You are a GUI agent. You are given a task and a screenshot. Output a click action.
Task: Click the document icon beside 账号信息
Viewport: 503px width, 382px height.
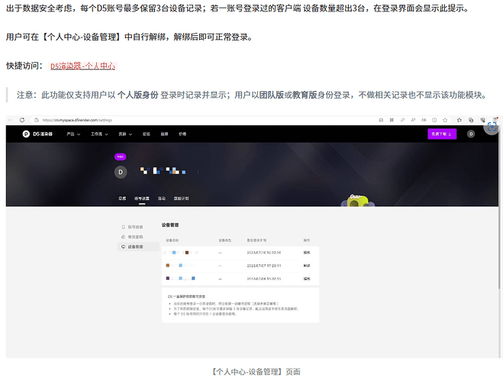[123, 227]
